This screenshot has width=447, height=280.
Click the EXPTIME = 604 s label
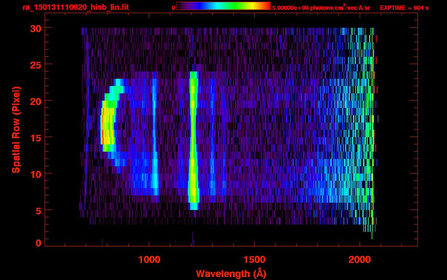tap(404, 8)
